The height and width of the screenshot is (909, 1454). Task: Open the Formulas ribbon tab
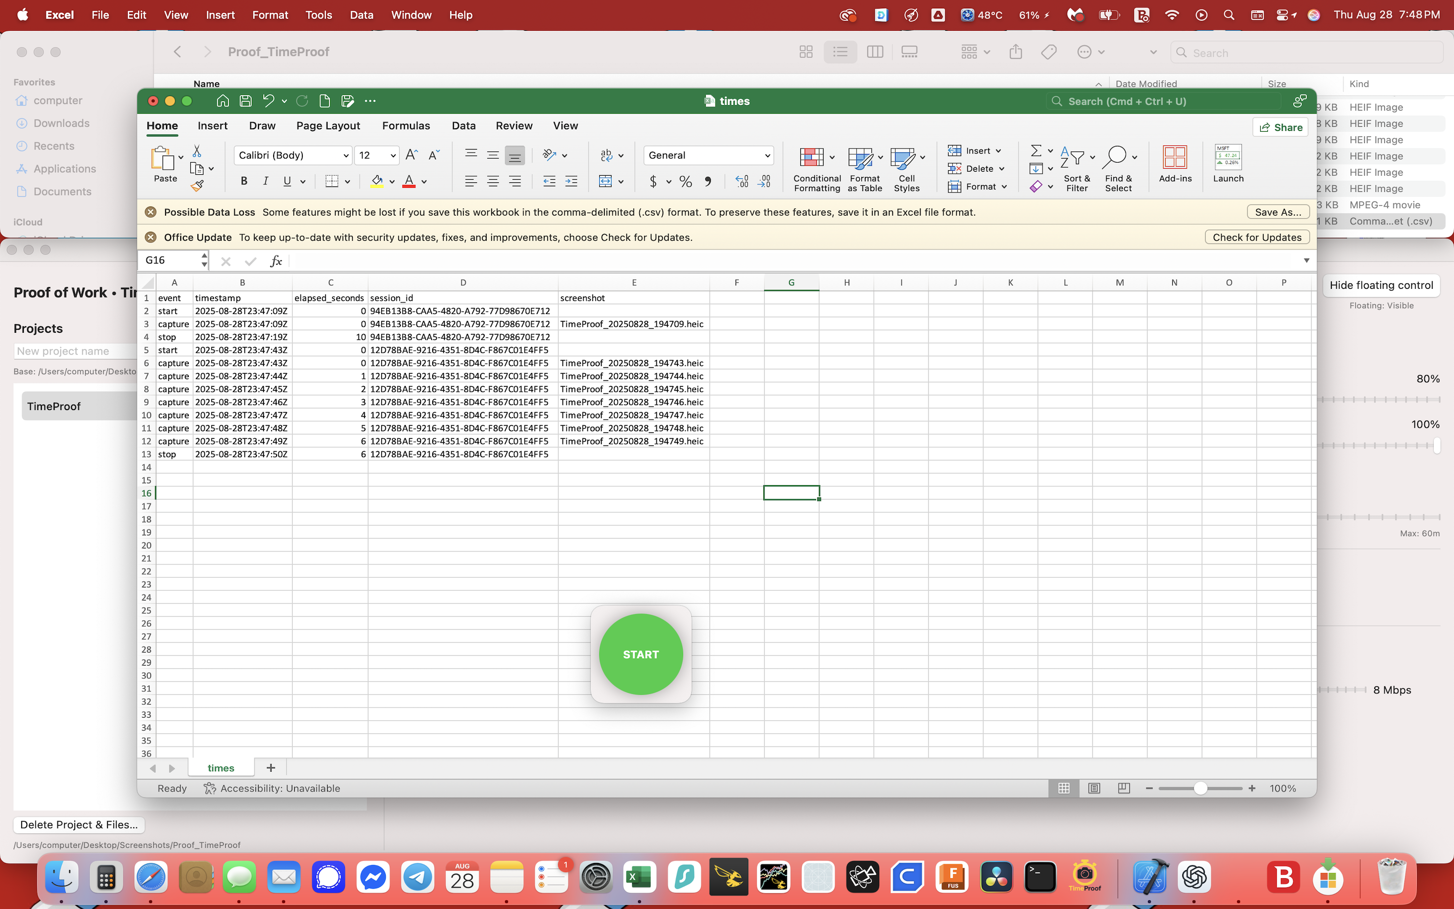405,126
